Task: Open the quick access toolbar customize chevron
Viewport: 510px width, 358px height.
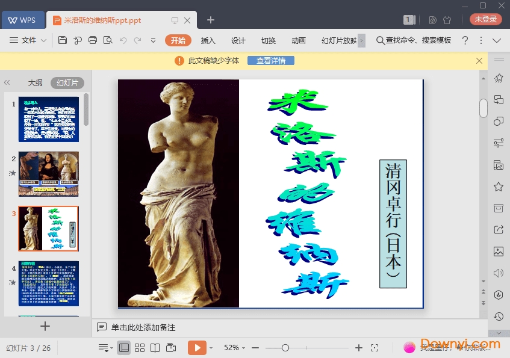Action: click(154, 40)
